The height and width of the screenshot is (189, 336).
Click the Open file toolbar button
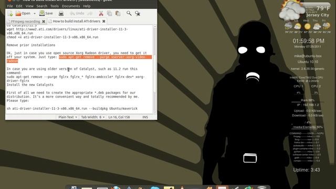(x=23, y=13)
